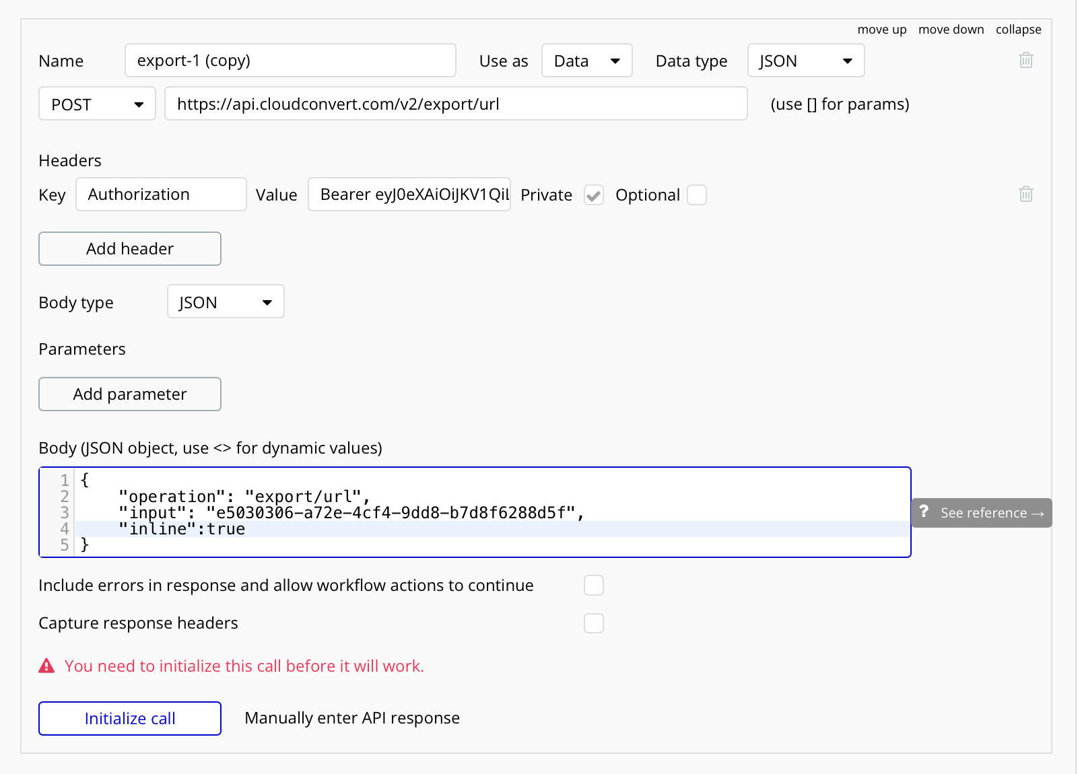Click the Bearer token Value field
Image resolution: width=1080 pixels, height=774 pixels.
click(409, 195)
